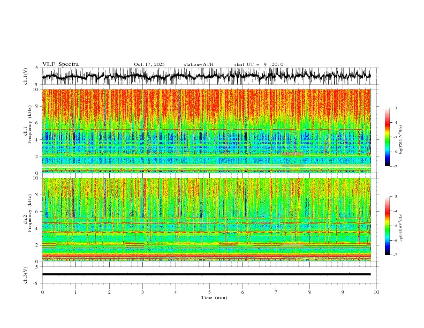
Task: Click the "-3" tick on ch.1 color bar
Action: [395, 108]
